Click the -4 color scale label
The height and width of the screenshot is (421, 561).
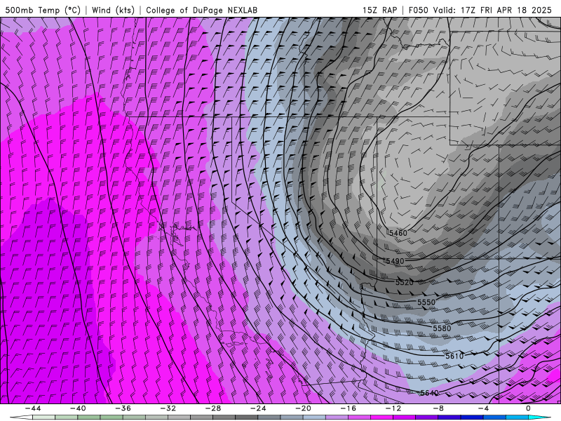pyautogui.click(x=483, y=408)
